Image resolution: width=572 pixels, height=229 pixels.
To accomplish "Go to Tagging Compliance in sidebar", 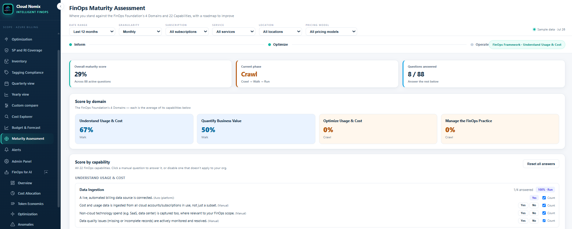I will (x=27, y=72).
